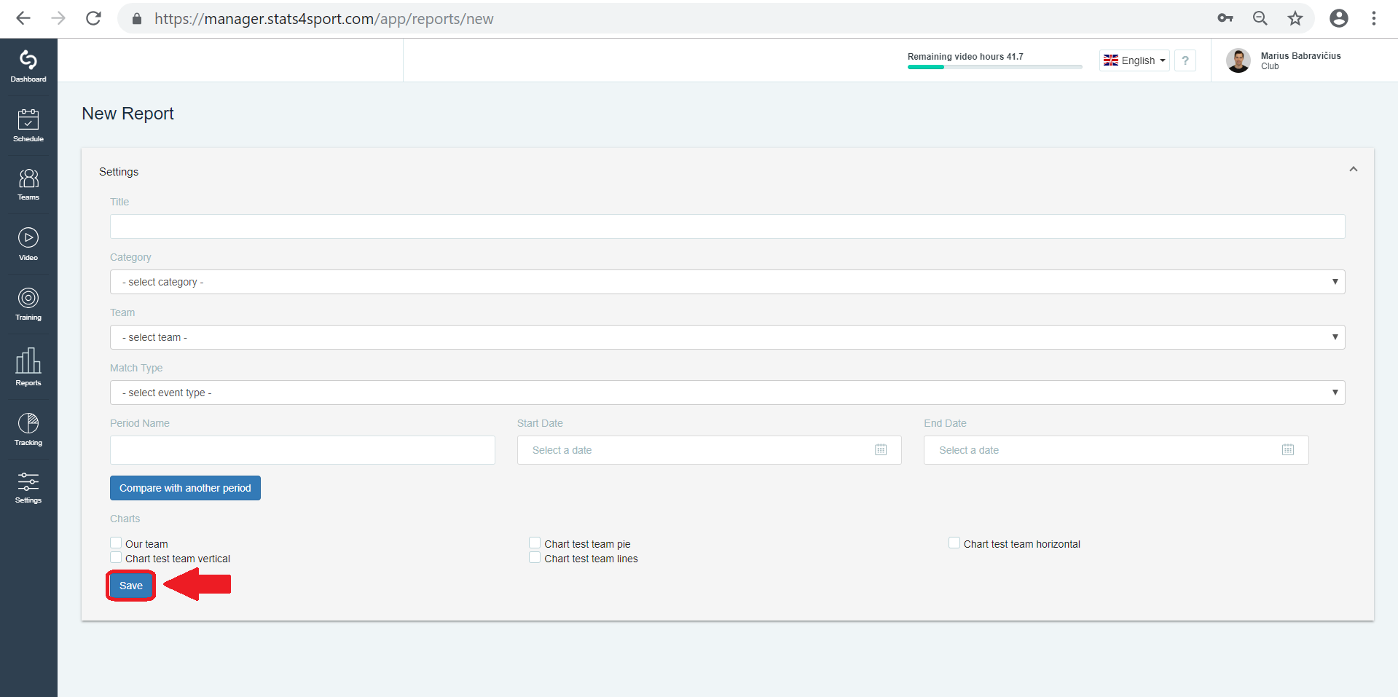Image resolution: width=1398 pixels, height=697 pixels.
Task: Open the Video section icon
Action: pyautogui.click(x=28, y=238)
